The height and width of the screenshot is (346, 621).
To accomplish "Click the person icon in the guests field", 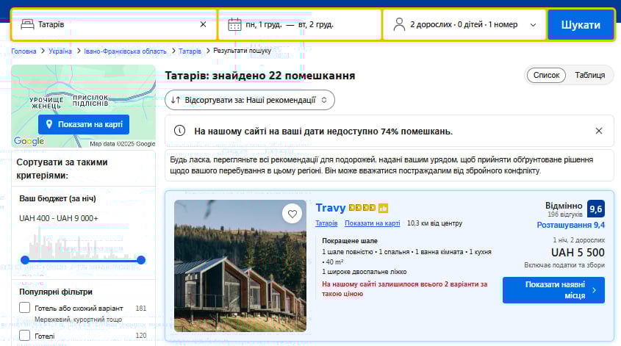I will click(399, 24).
